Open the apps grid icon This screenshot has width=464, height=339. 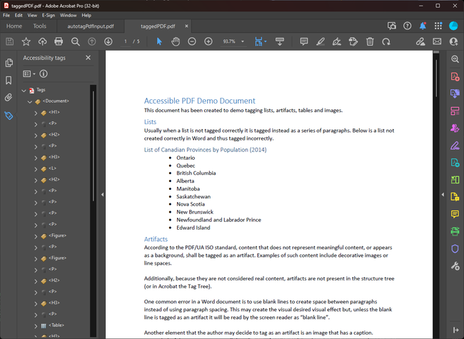[438, 26]
